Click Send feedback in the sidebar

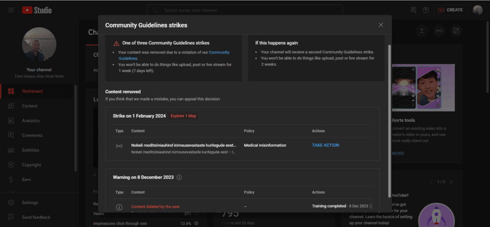pyautogui.click(x=36, y=217)
